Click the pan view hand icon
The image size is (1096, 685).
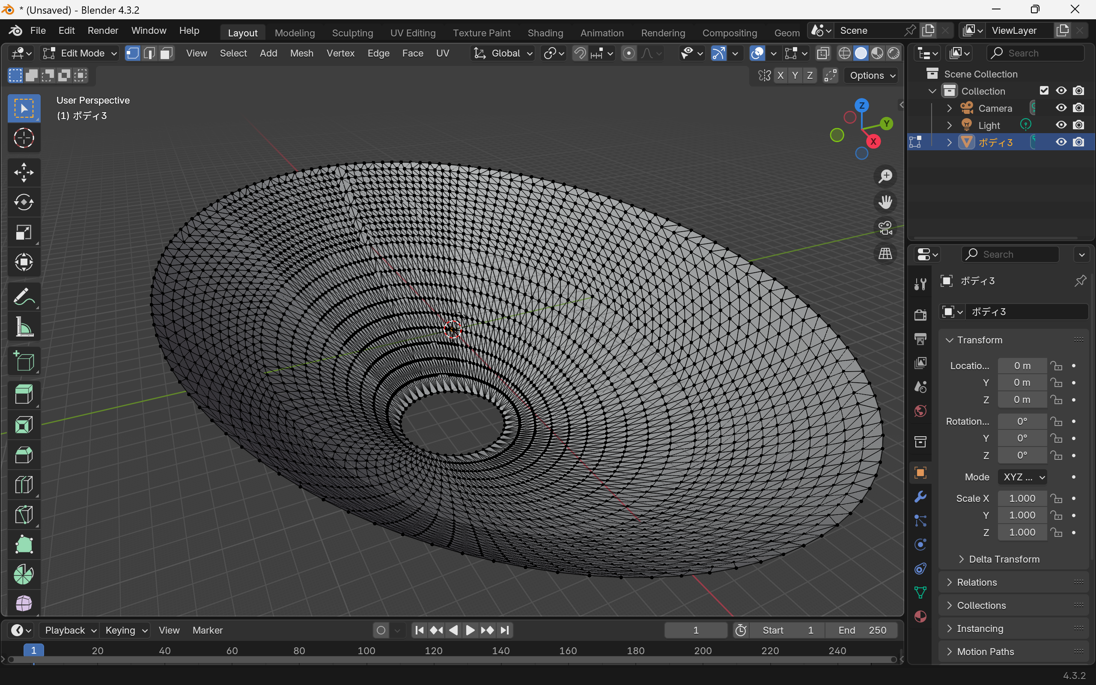(x=885, y=202)
